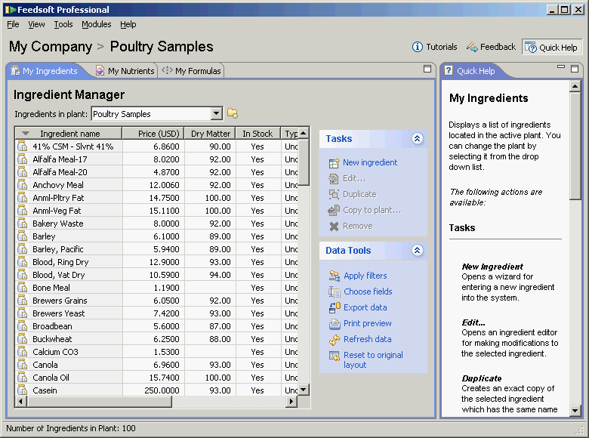Select the My Ingredients tab

45,71
